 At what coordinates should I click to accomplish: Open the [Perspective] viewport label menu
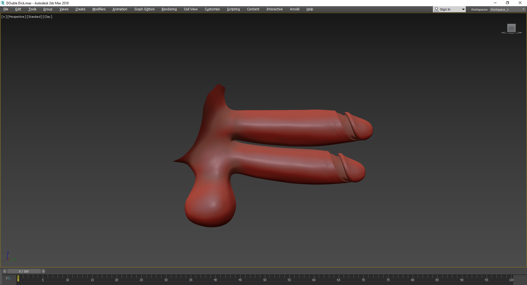pyautogui.click(x=16, y=17)
